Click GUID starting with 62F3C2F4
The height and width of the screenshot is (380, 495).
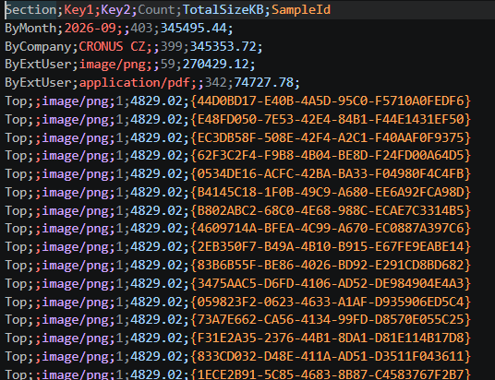tap(331, 156)
